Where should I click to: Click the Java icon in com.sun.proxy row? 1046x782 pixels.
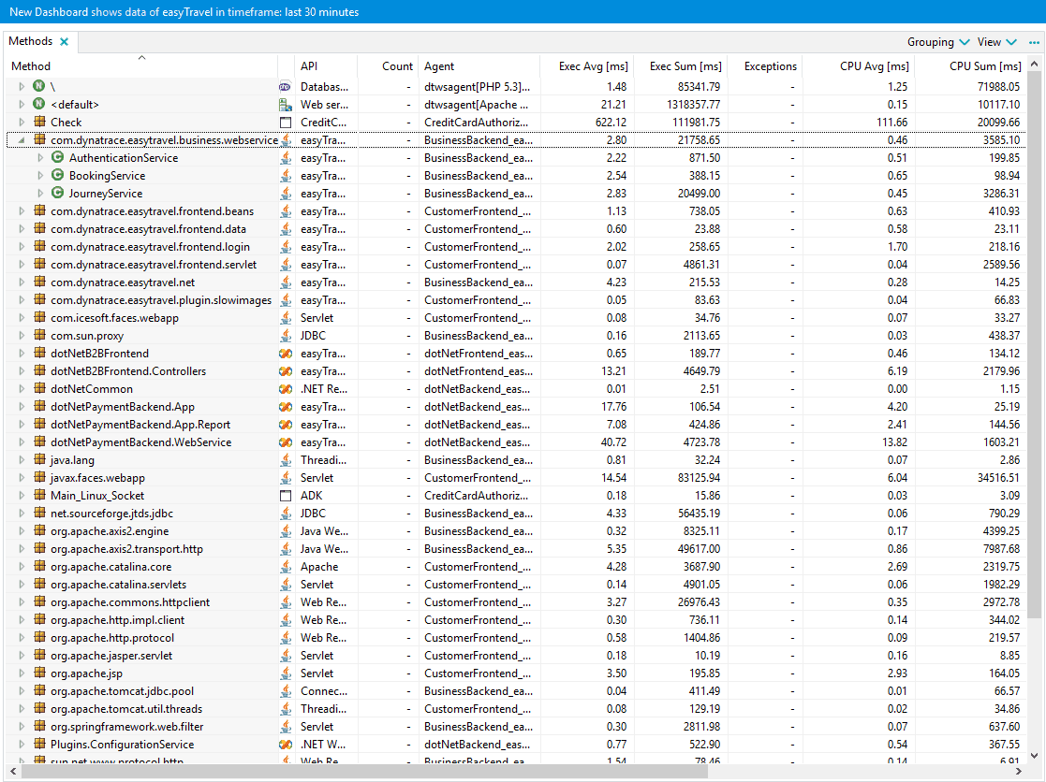[286, 336]
